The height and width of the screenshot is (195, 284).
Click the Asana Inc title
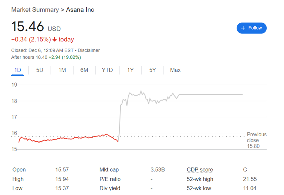[80, 10]
